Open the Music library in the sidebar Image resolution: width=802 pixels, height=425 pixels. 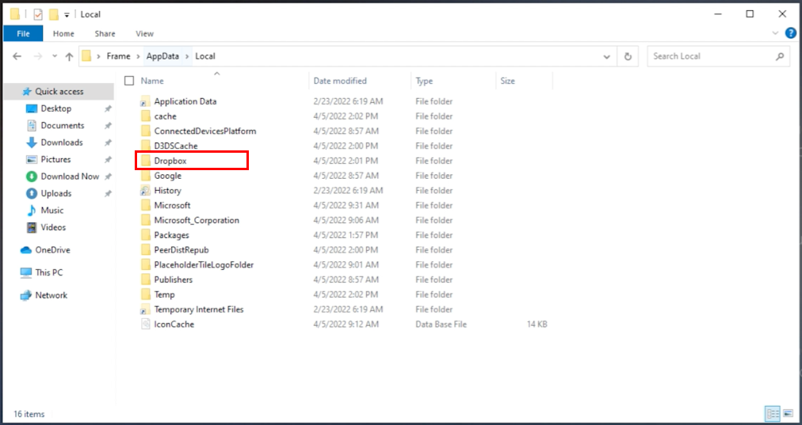pyautogui.click(x=52, y=210)
